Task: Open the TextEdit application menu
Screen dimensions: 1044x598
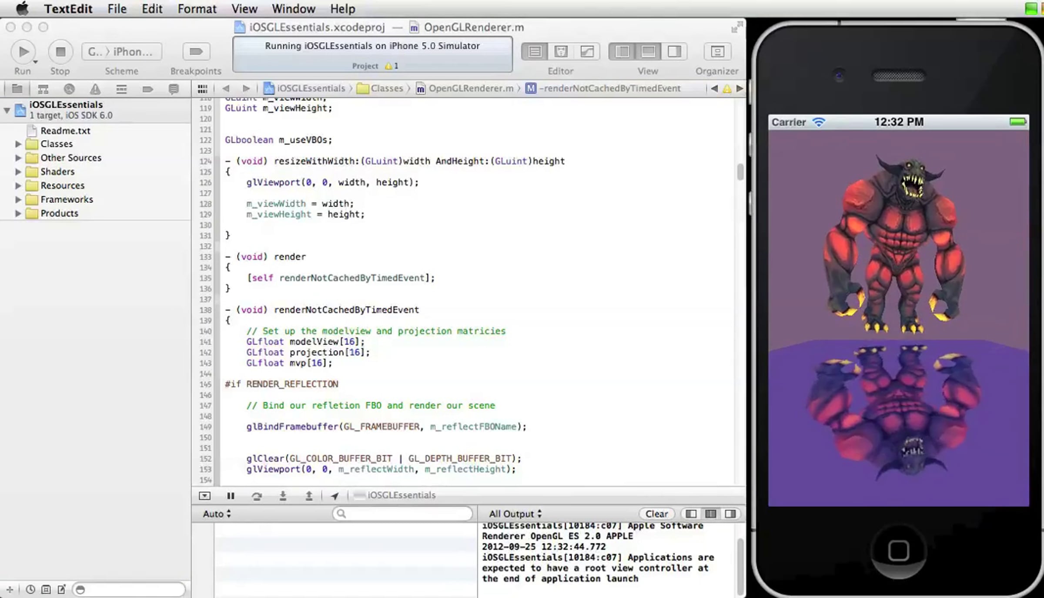Action: point(68,9)
